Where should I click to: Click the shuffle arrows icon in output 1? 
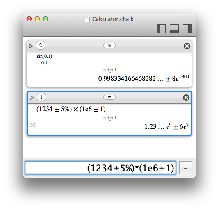click(x=33, y=125)
